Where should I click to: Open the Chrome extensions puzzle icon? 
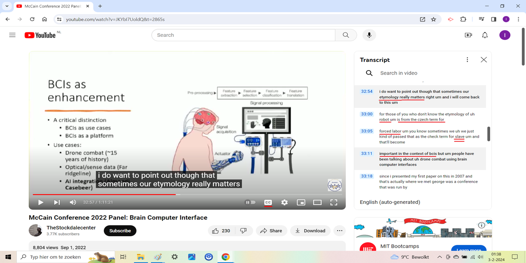(x=463, y=19)
